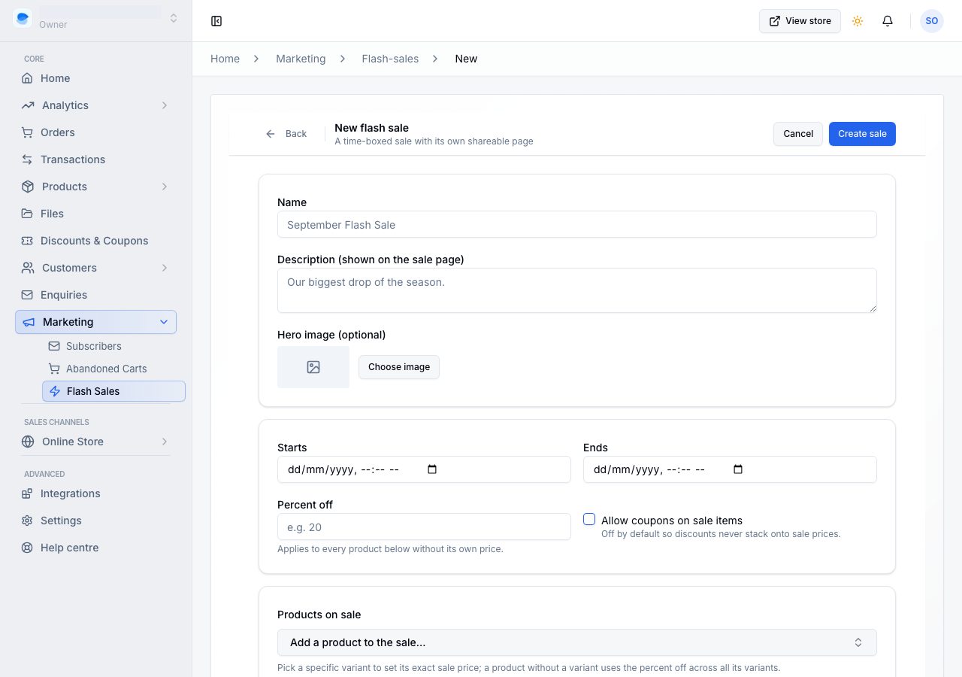Expand the Online Store submenu chevron
The height and width of the screenshot is (677, 962).
coord(165,442)
